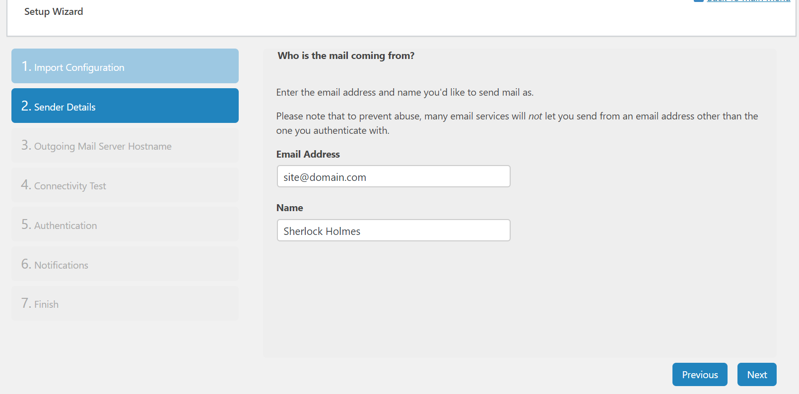The width and height of the screenshot is (799, 394).
Task: Click the italic word 'not' in the note
Action: pyautogui.click(x=535, y=116)
